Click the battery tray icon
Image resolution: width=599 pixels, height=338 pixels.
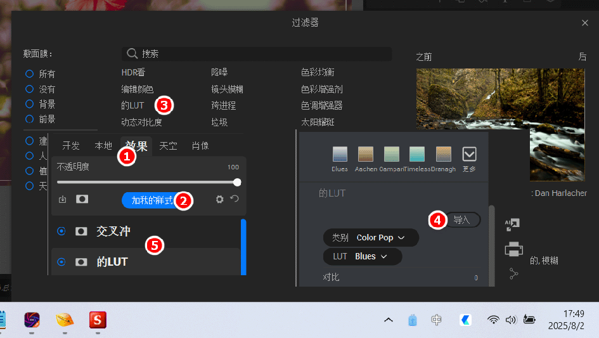tap(529, 319)
